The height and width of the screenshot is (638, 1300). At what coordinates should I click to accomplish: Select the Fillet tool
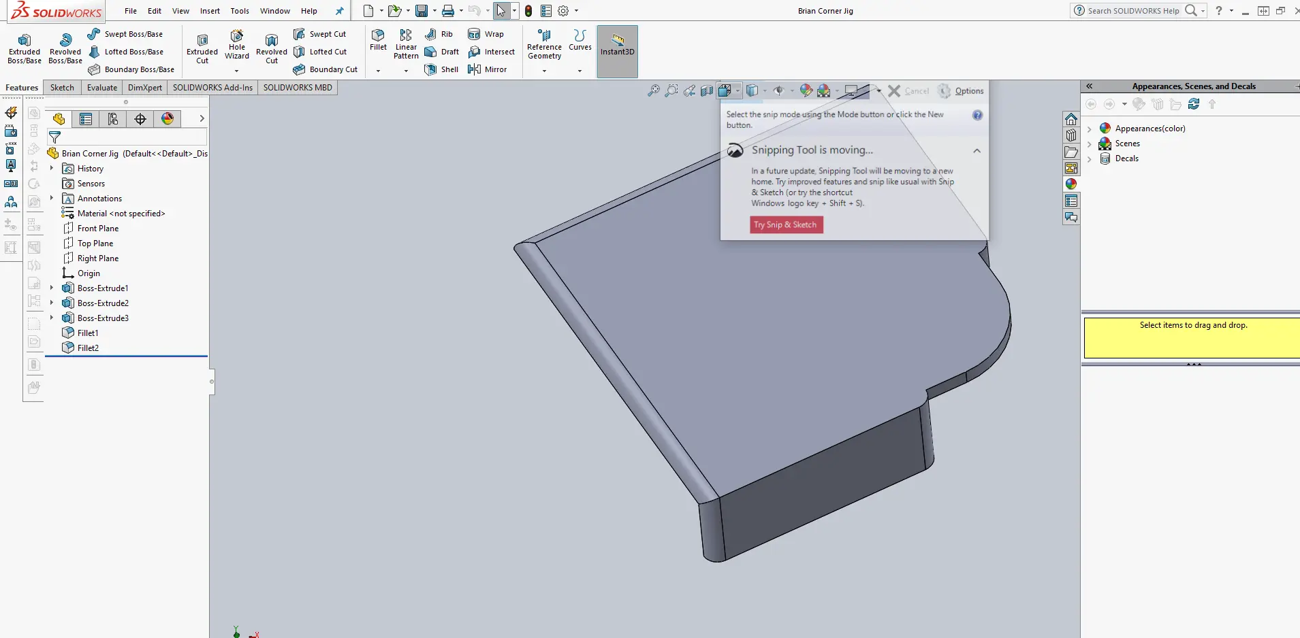378,40
